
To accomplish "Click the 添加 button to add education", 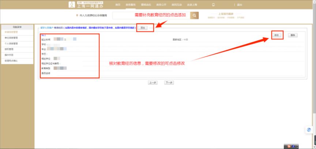I will point(143,28).
